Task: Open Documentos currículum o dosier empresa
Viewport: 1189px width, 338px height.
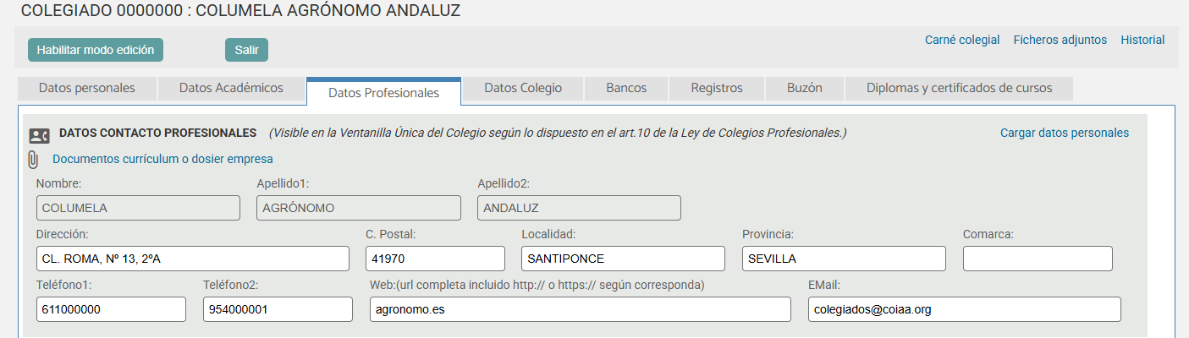Action: (x=162, y=159)
